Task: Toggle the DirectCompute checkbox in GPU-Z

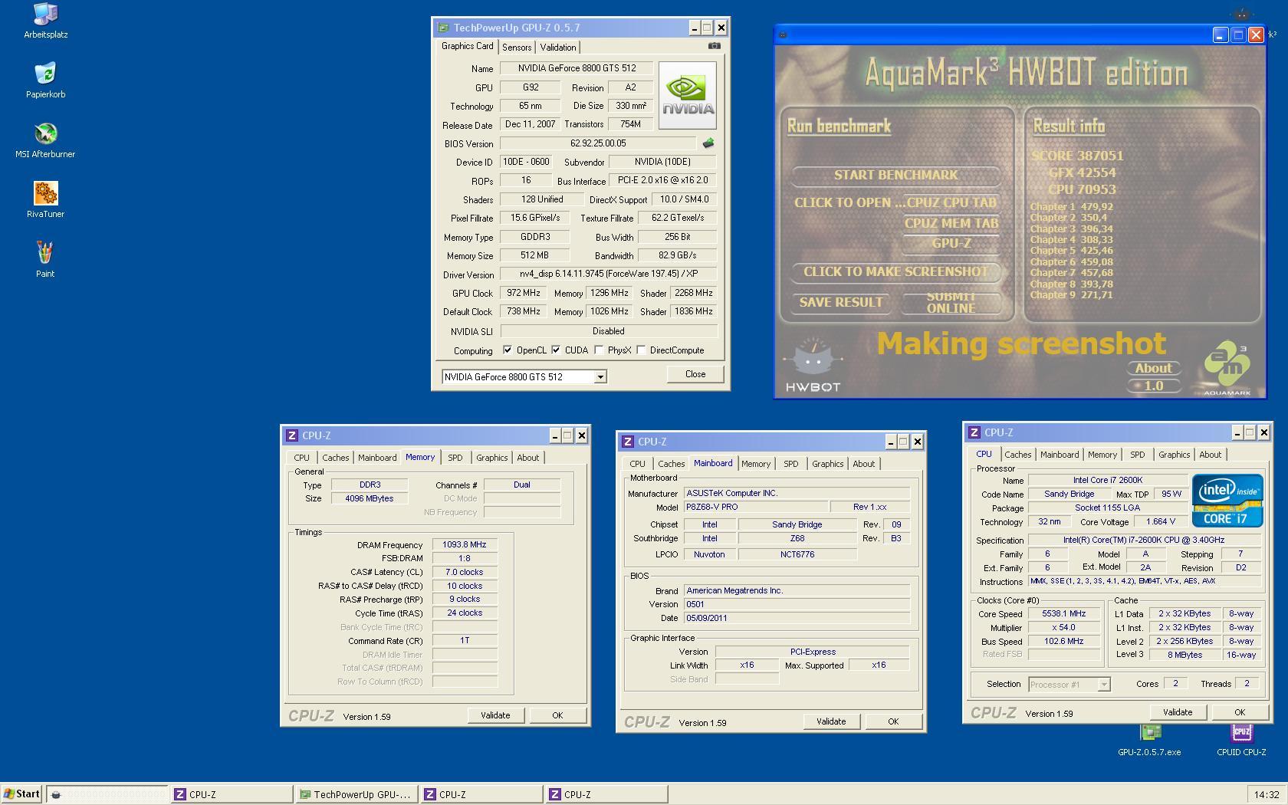Action: point(641,350)
